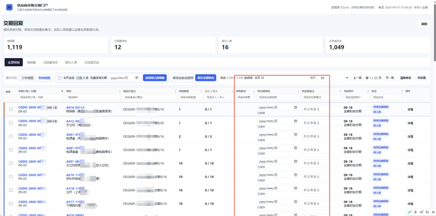
Task: Click the 同单 9 条 badge
Action: click(52, 121)
